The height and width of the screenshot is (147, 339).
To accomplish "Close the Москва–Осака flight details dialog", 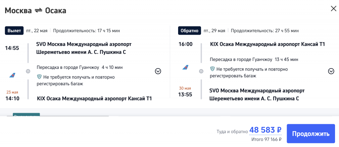I will [x=333, y=9].
